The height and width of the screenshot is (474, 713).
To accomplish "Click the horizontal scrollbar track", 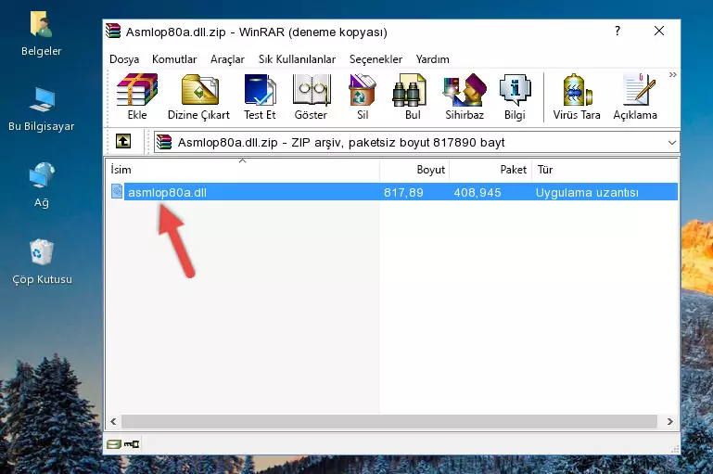I will click(x=389, y=422).
